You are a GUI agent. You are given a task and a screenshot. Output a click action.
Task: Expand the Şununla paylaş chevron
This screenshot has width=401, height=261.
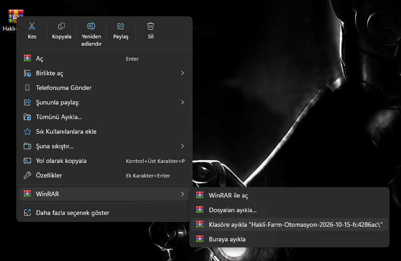[x=182, y=102]
